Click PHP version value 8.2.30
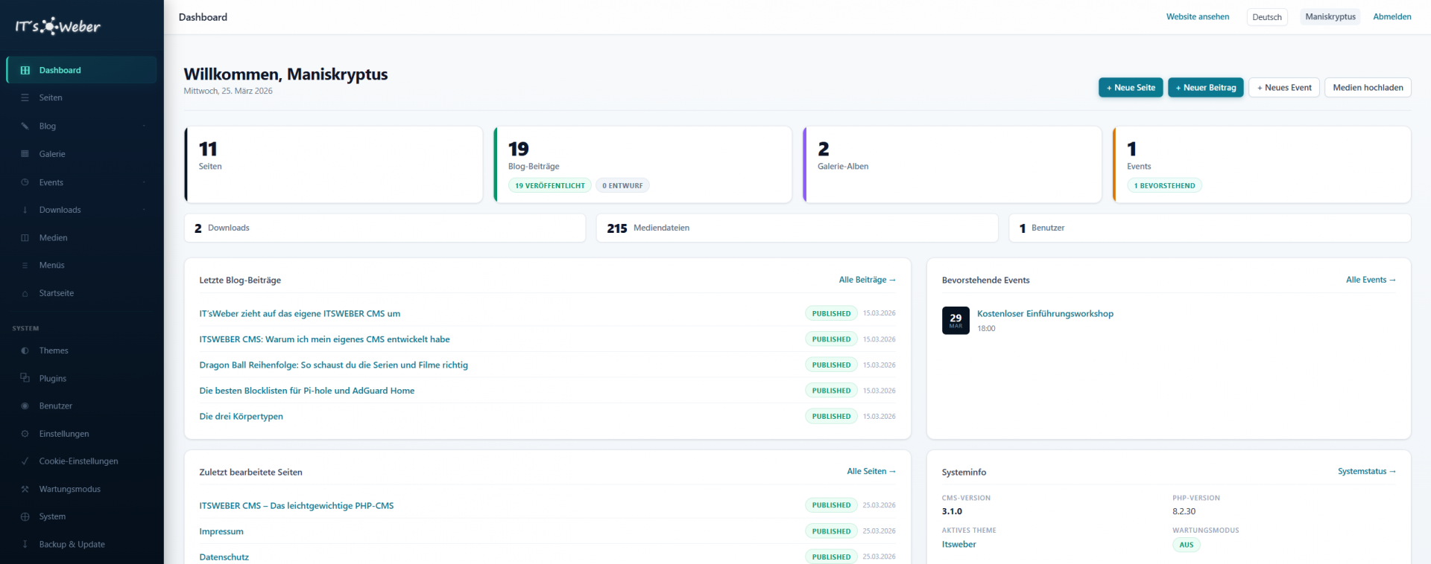This screenshot has width=1431, height=564. pos(1184,511)
